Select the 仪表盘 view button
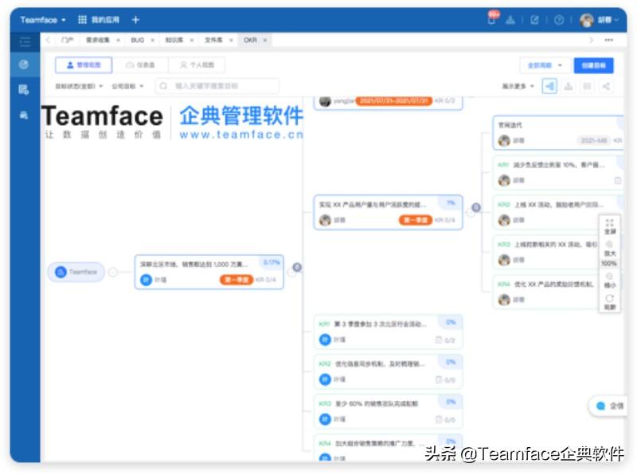 (141, 65)
